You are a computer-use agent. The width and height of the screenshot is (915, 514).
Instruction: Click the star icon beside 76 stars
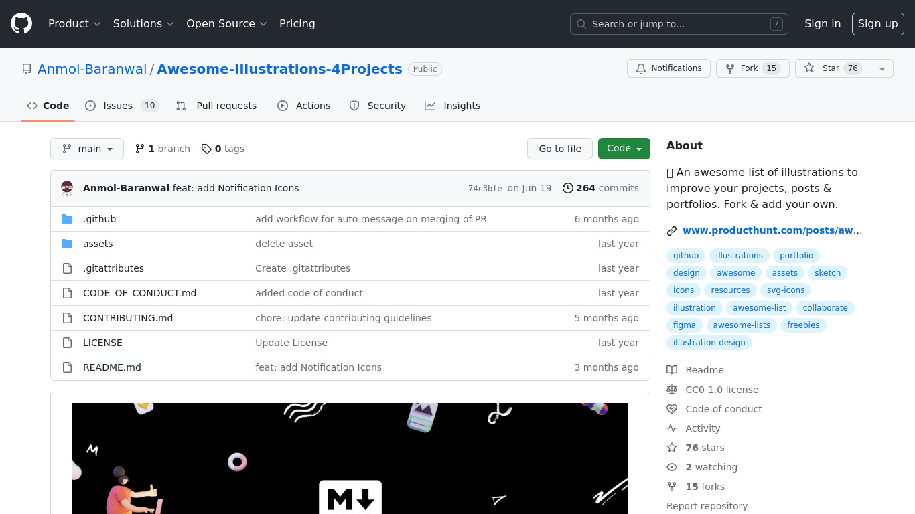point(672,448)
